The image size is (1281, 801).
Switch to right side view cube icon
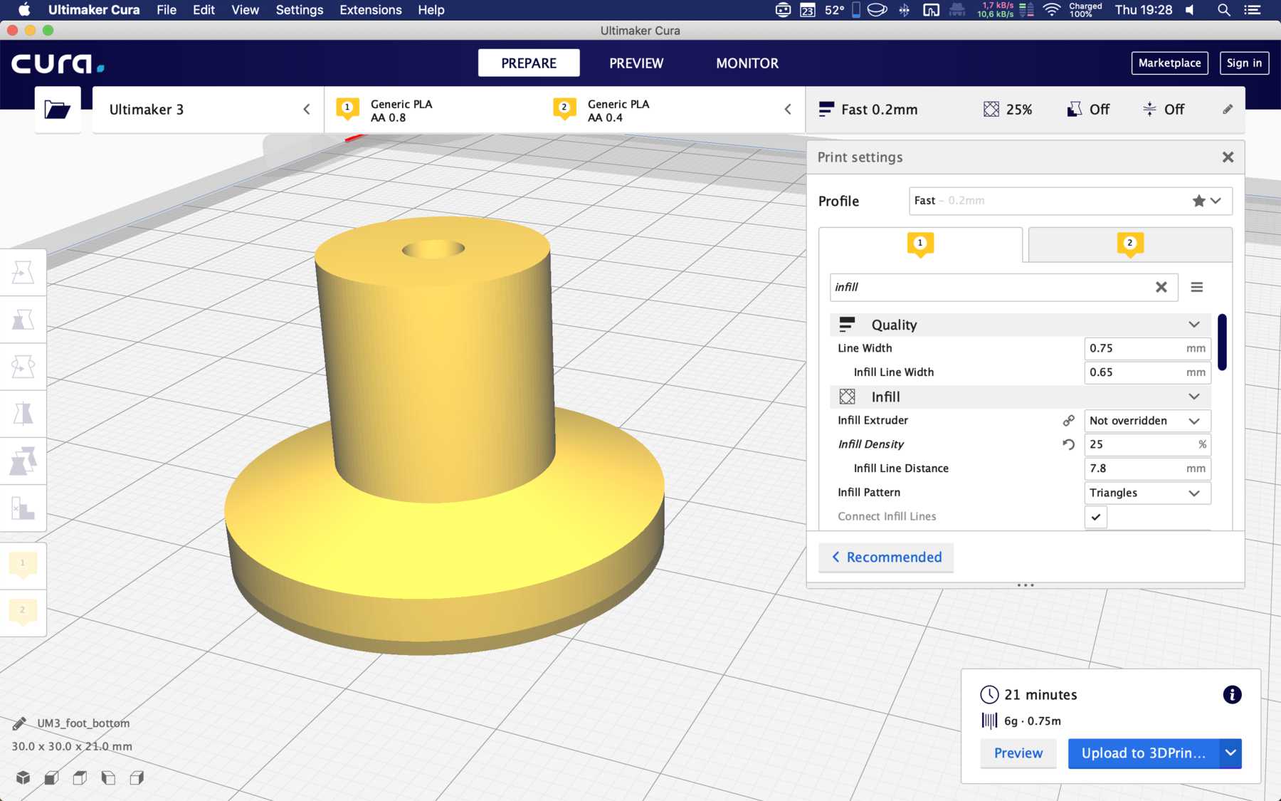click(137, 778)
